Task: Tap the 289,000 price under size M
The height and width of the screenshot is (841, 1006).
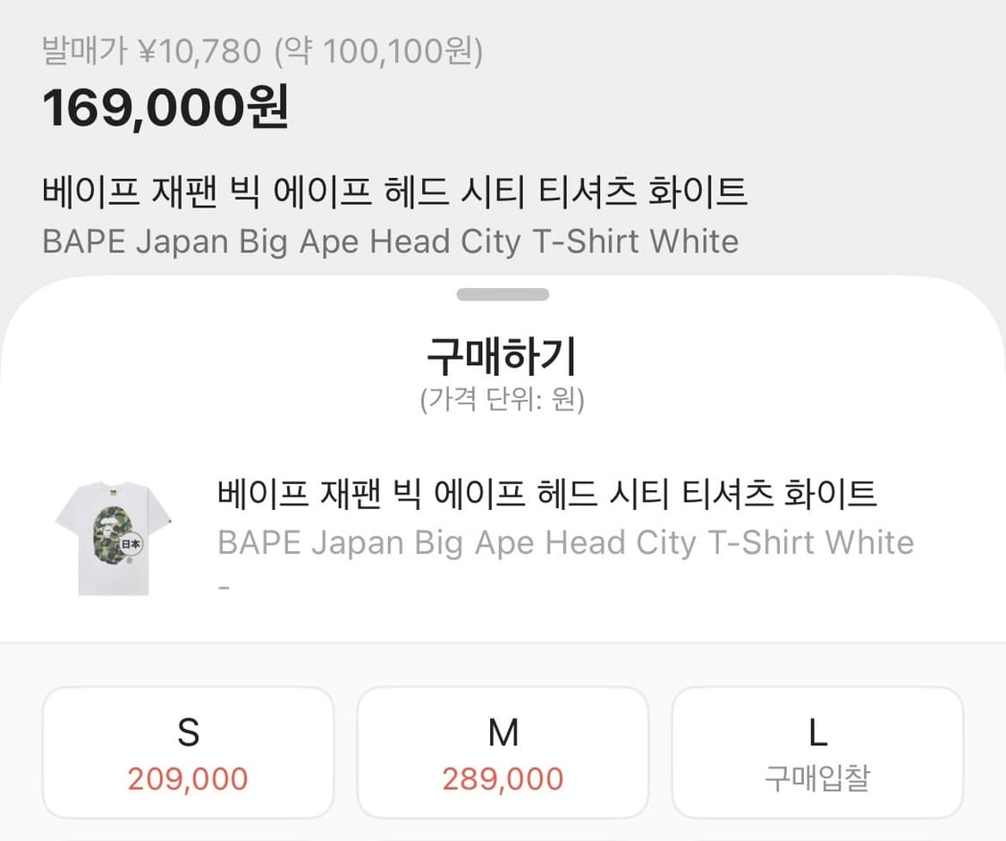Action: [x=503, y=779]
